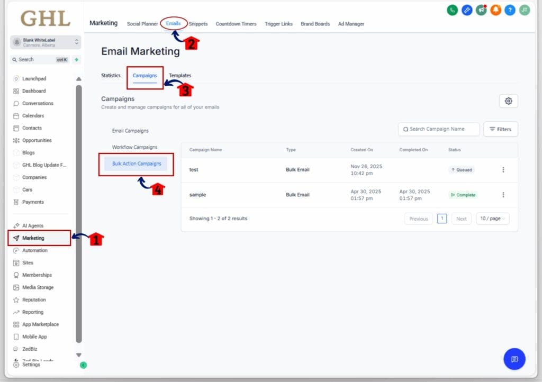Open campaign settings via the gear icon
542x382 pixels.
[508, 101]
